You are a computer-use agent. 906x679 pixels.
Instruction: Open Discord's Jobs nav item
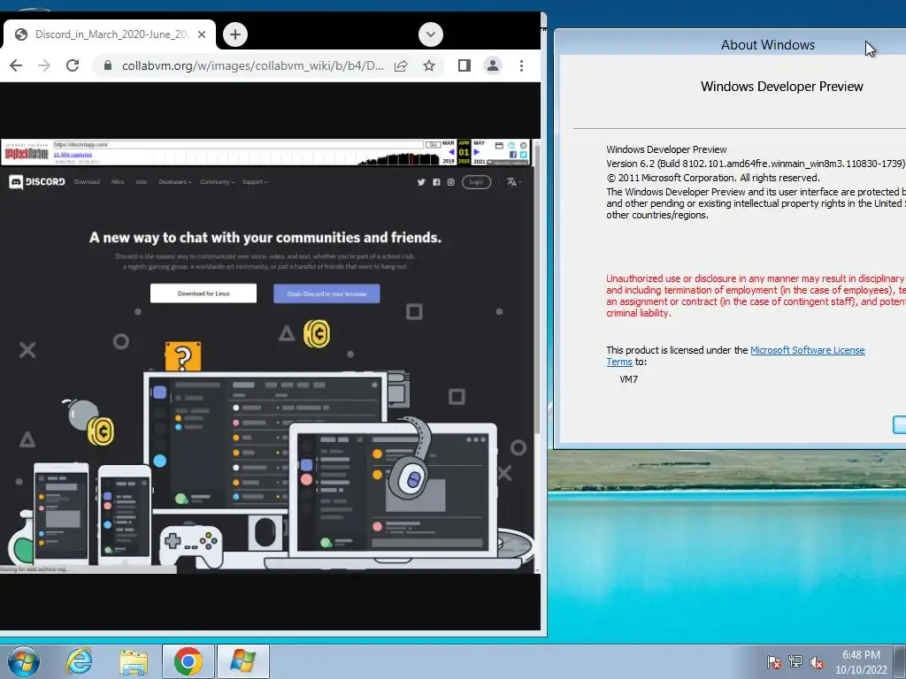coord(141,182)
